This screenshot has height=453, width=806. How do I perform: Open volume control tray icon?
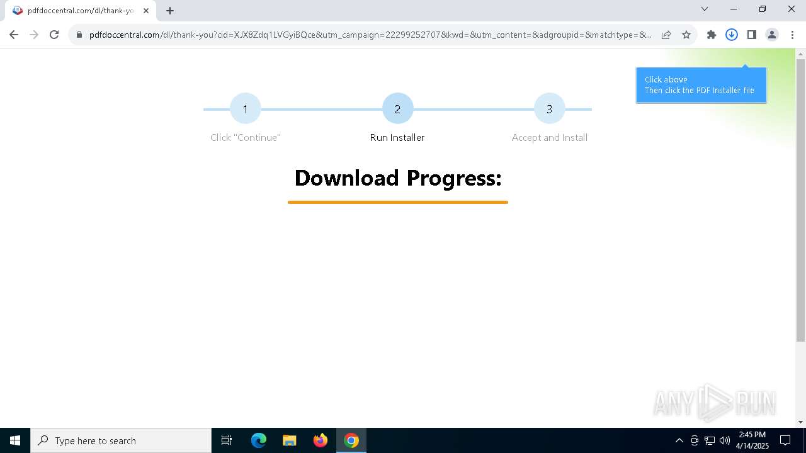pos(725,440)
